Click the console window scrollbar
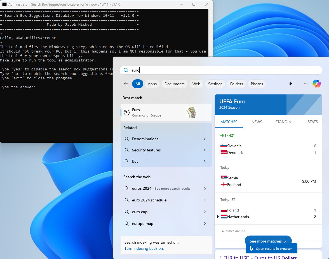The height and width of the screenshot is (259, 329). point(211,16)
